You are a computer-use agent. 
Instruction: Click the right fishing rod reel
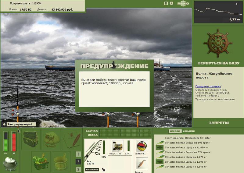tap(136, 114)
